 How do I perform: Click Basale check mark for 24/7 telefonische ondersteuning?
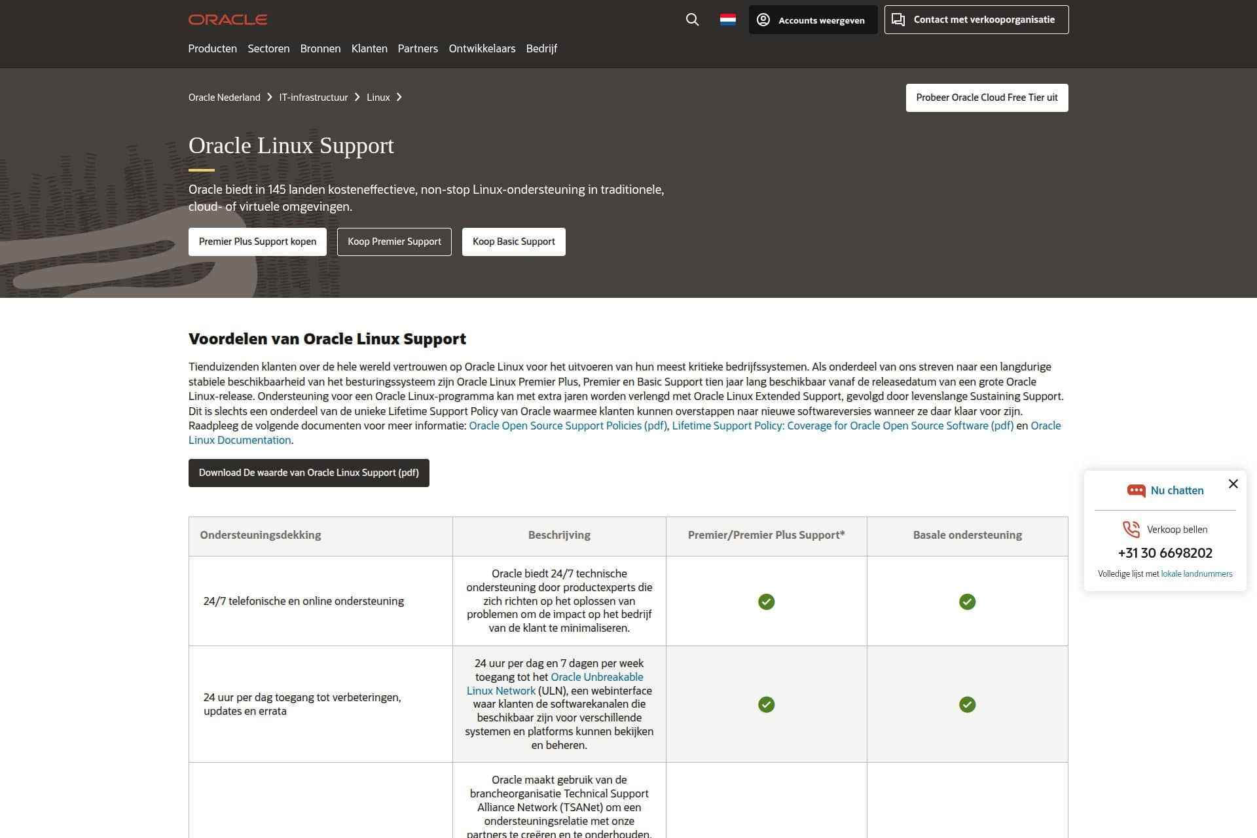(967, 602)
